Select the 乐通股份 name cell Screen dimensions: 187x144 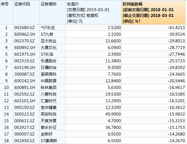point(53,61)
